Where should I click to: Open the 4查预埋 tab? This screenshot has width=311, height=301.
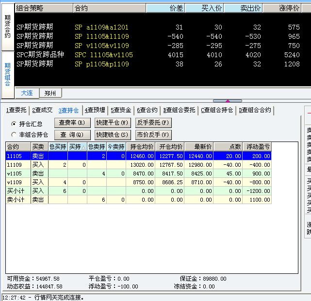click(95, 110)
